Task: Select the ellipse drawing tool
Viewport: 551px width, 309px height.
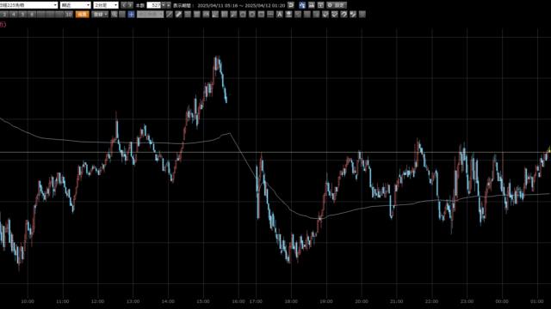Action: pos(252,15)
